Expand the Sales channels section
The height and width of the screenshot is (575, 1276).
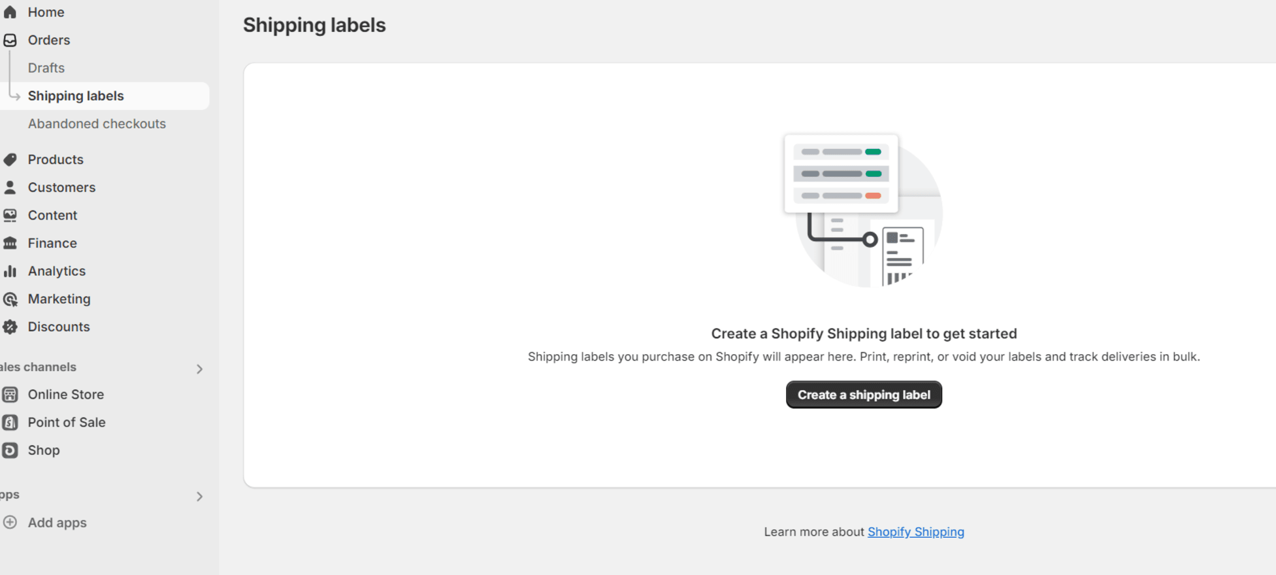pyautogui.click(x=199, y=369)
